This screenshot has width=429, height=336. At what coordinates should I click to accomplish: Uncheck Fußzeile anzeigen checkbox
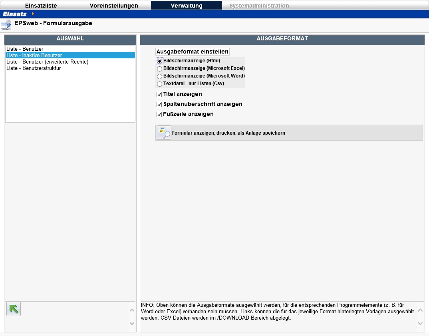(159, 114)
